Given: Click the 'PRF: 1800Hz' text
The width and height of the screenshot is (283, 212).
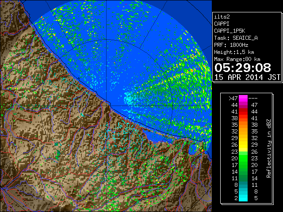Looking at the screenshot, I should 231,45.
